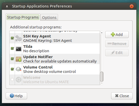Click the Volume Control knob icon
This screenshot has height=106, width=139.
(19, 69)
